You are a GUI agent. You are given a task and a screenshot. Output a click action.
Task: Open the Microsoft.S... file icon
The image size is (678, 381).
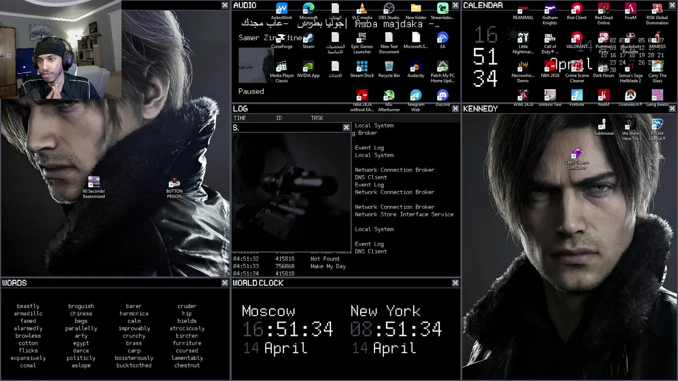(416, 41)
